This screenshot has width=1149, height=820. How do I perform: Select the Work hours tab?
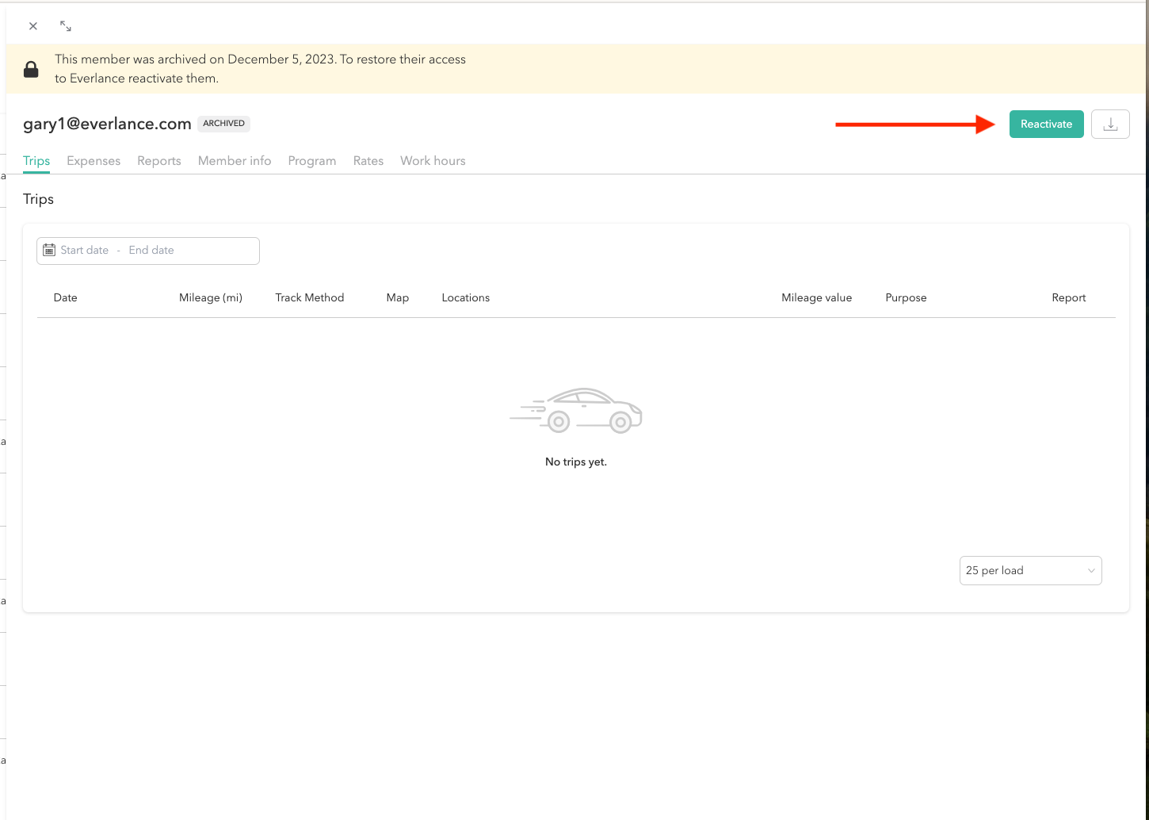pyautogui.click(x=433, y=160)
